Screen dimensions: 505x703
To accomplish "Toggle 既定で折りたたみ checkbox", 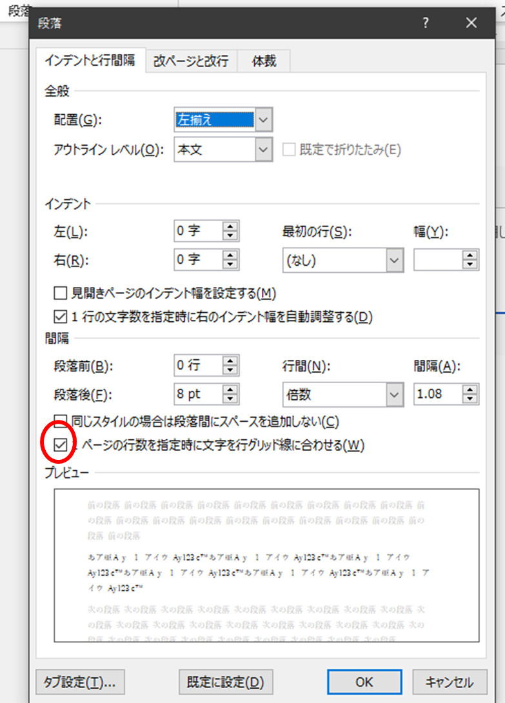I will click(289, 149).
